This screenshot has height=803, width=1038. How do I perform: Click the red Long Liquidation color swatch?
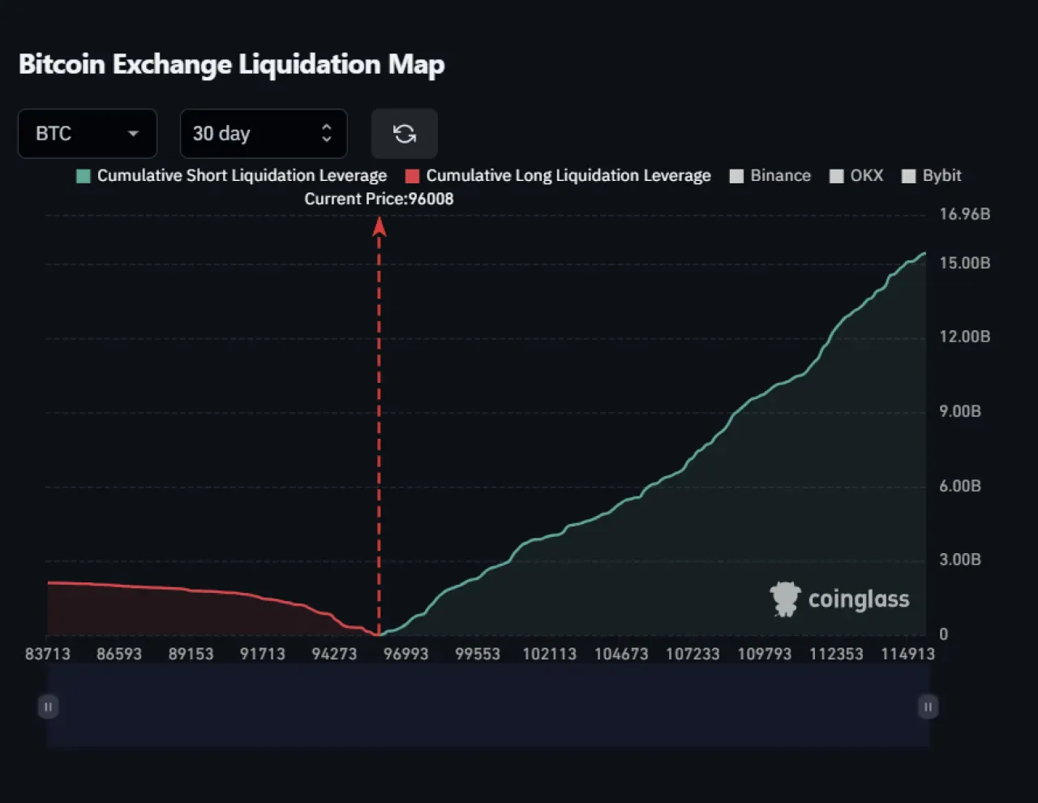[412, 176]
